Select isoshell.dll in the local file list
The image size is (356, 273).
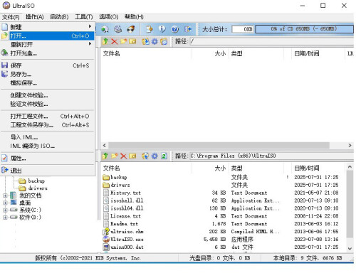tap(127, 200)
